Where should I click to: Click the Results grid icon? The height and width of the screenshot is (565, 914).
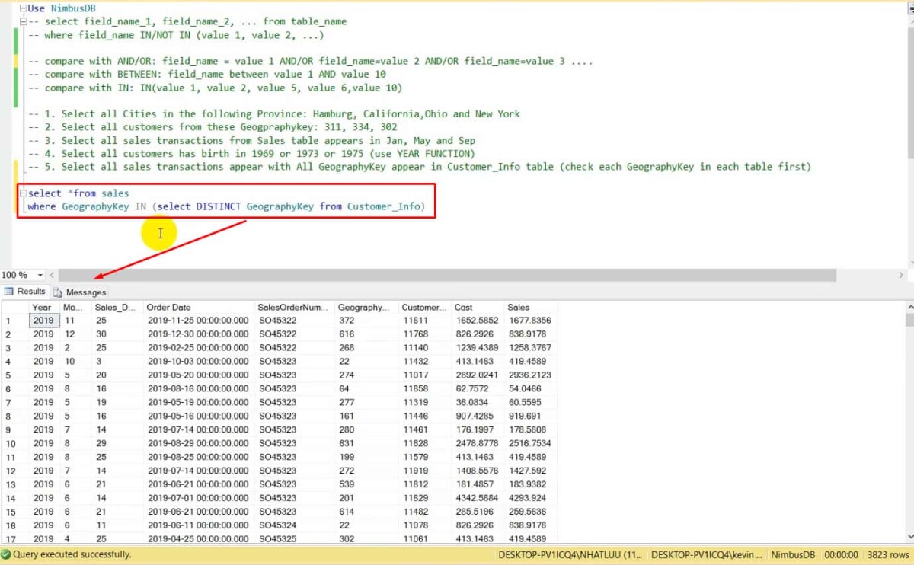point(10,291)
